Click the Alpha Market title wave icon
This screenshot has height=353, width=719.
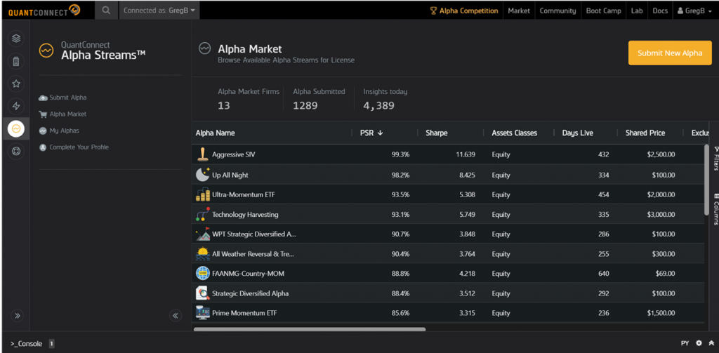[x=204, y=48]
